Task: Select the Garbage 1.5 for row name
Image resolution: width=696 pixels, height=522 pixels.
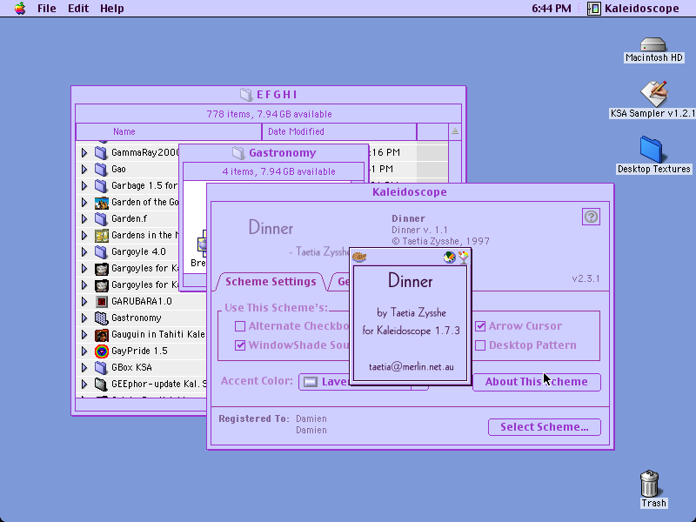Action: pos(144,185)
